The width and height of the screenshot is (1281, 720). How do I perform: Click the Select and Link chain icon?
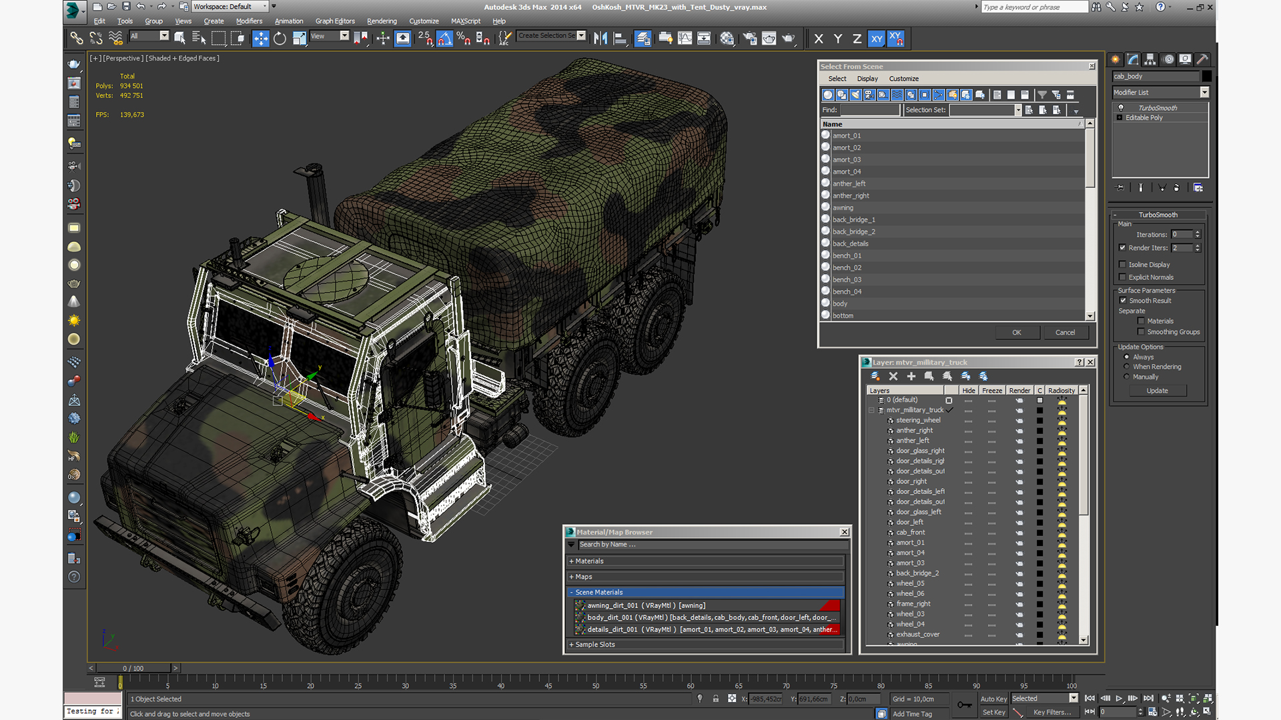77,39
